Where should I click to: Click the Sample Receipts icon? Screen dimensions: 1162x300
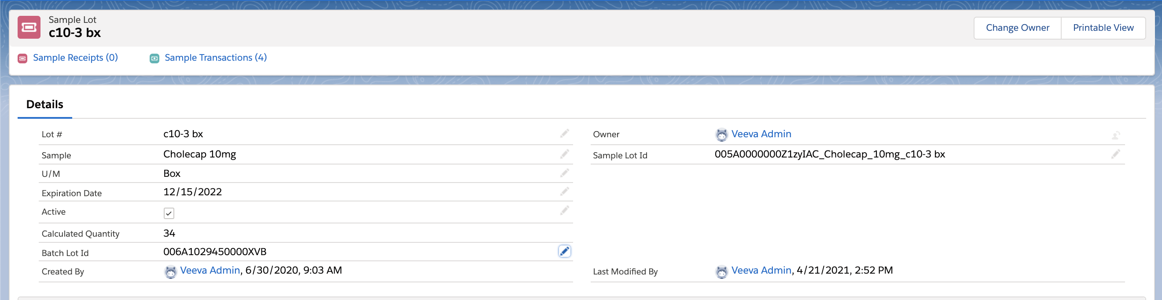(x=22, y=58)
